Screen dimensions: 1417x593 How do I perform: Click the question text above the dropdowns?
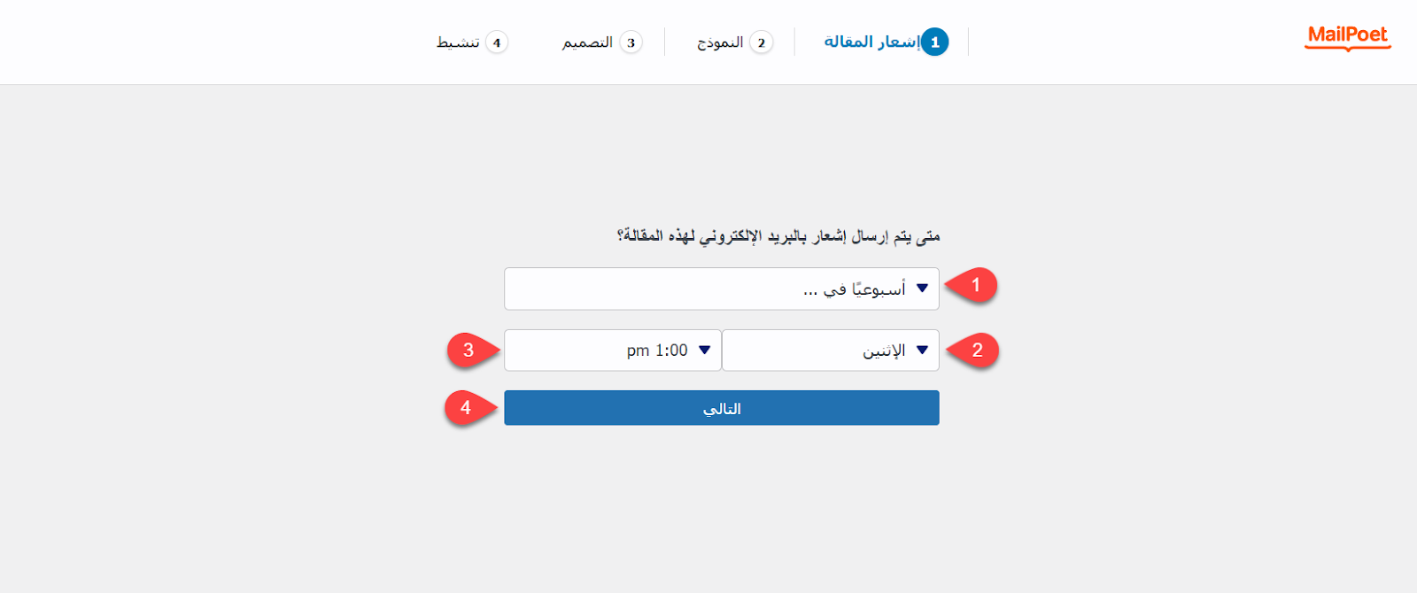tap(778, 235)
